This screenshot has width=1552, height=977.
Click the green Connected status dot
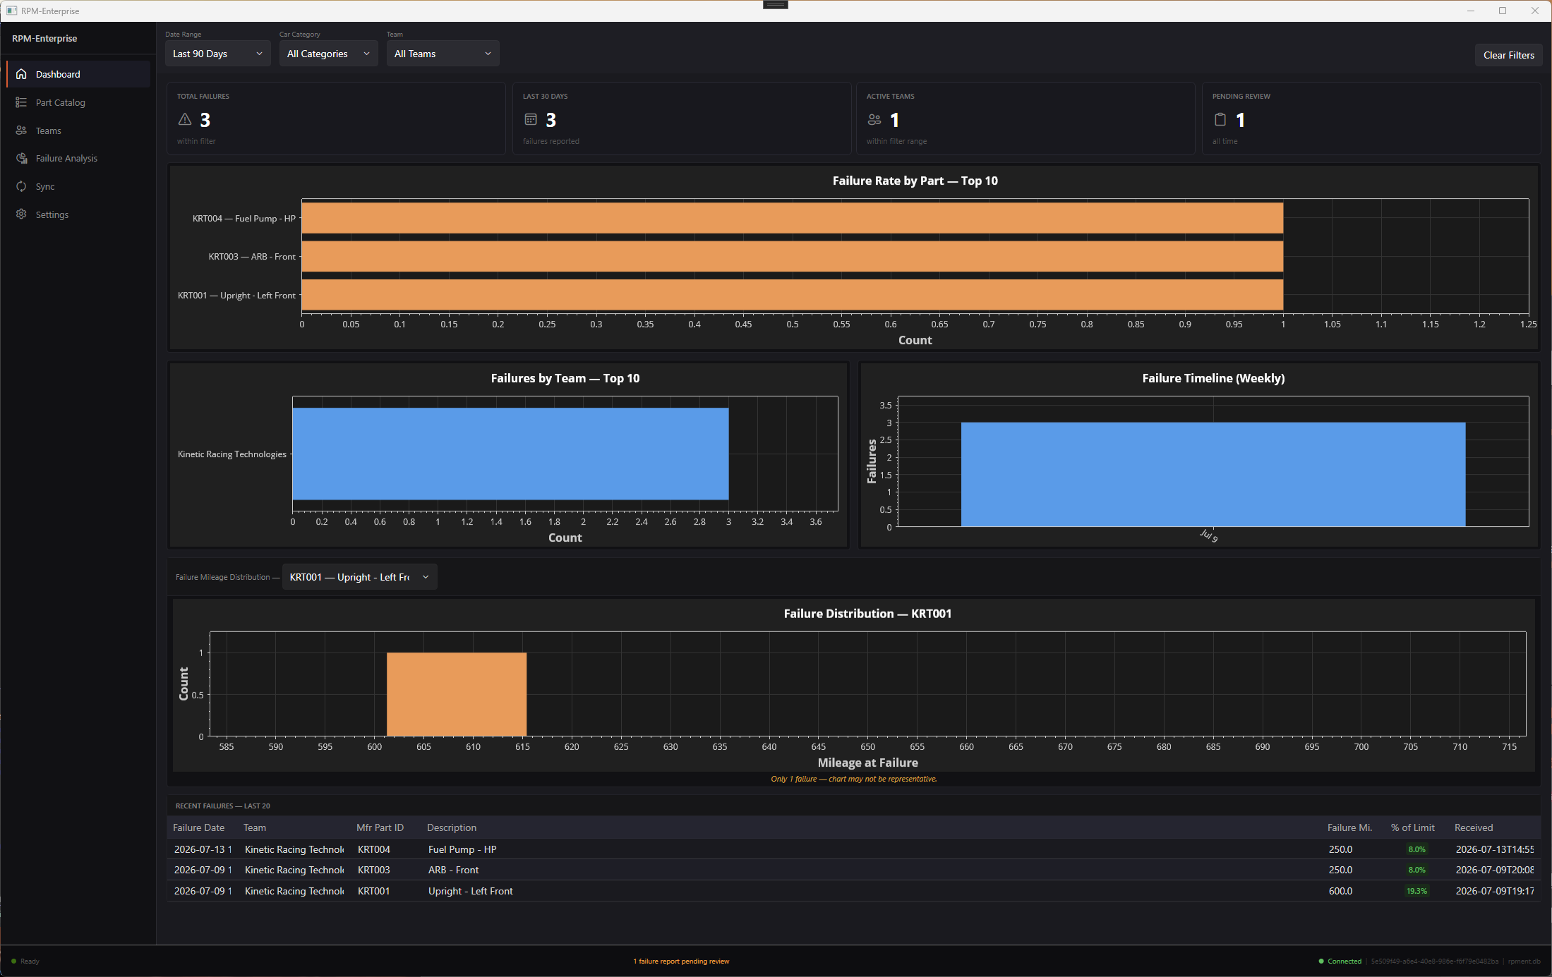[x=1321, y=961]
